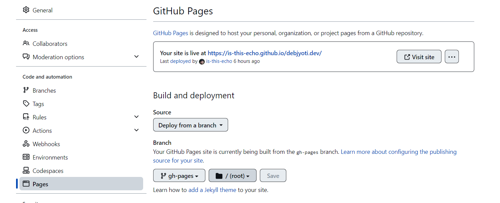Open the / (root) folder dropdown
500x203 pixels.
coord(232,176)
